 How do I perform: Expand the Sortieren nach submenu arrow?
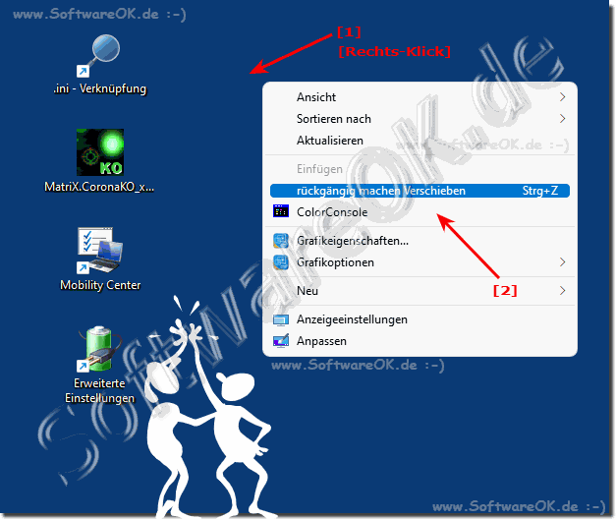click(563, 119)
